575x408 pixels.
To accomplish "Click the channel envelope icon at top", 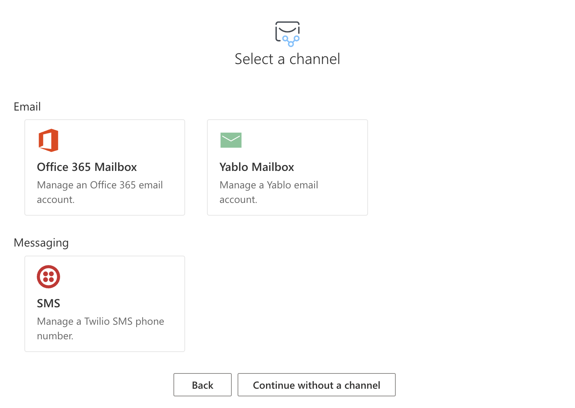I will pos(287,34).
